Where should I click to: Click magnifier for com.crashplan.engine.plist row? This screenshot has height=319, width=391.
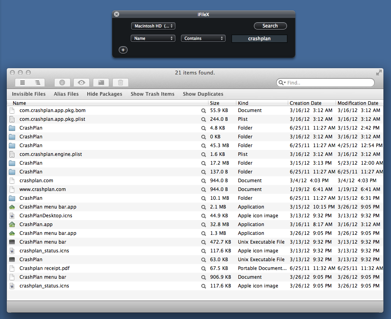click(204, 154)
